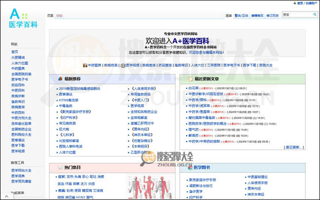Click the magnifier search icon

[x=315, y=14]
